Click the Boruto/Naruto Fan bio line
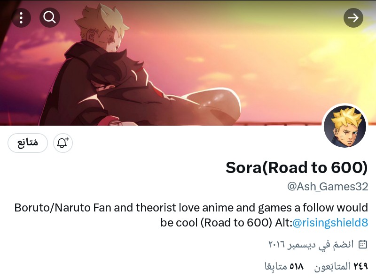Viewport: 376px width, 279px height. click(x=191, y=207)
